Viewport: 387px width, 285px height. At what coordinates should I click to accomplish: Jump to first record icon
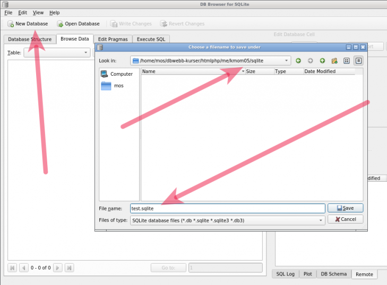[12, 268]
